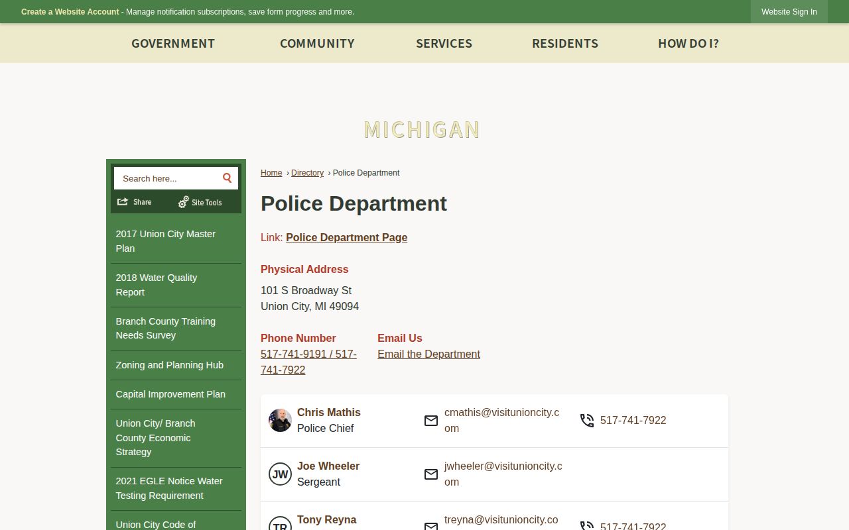Open Capital Improvement Plan link
Viewport: 849px width, 530px height.
[x=176, y=394]
